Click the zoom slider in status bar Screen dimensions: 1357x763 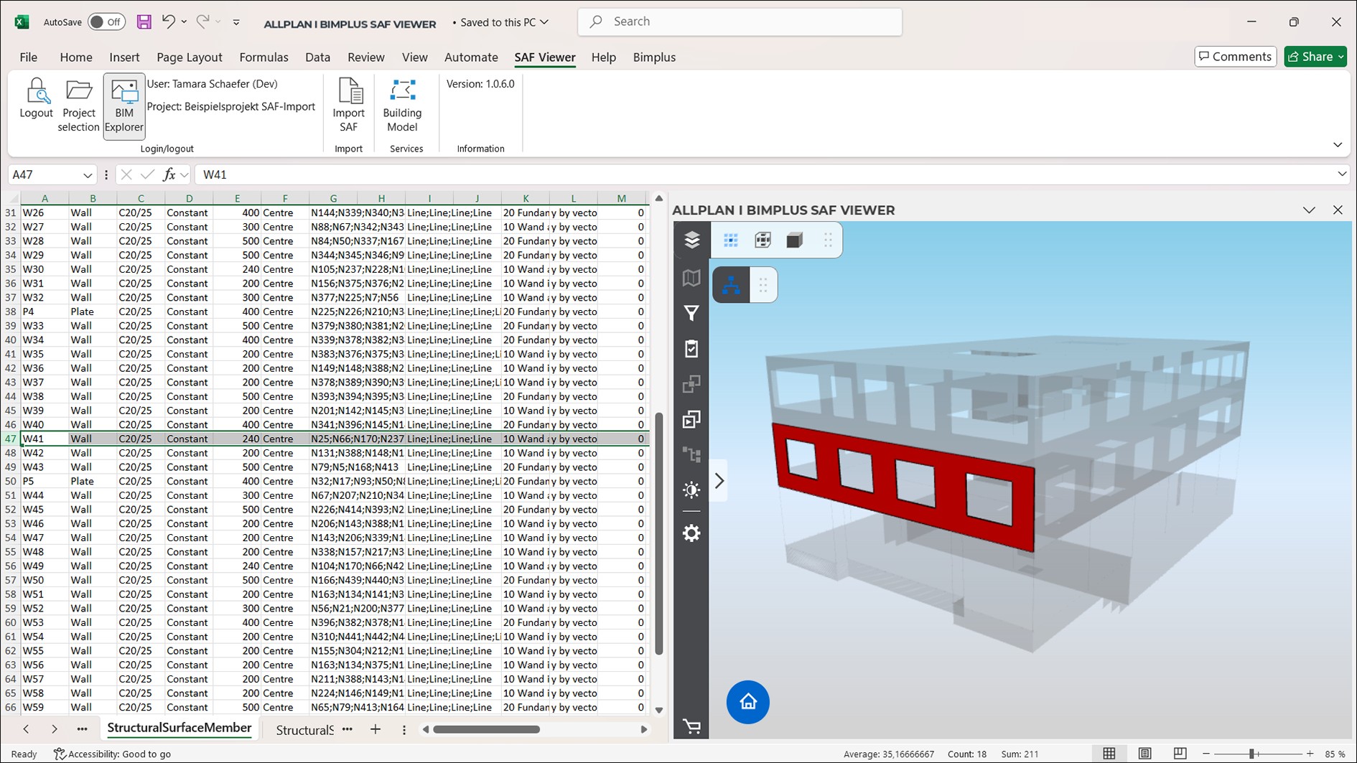pos(1251,754)
